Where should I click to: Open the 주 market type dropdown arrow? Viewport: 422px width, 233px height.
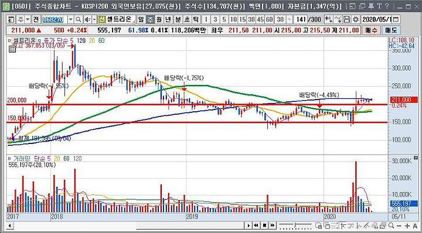point(28,19)
